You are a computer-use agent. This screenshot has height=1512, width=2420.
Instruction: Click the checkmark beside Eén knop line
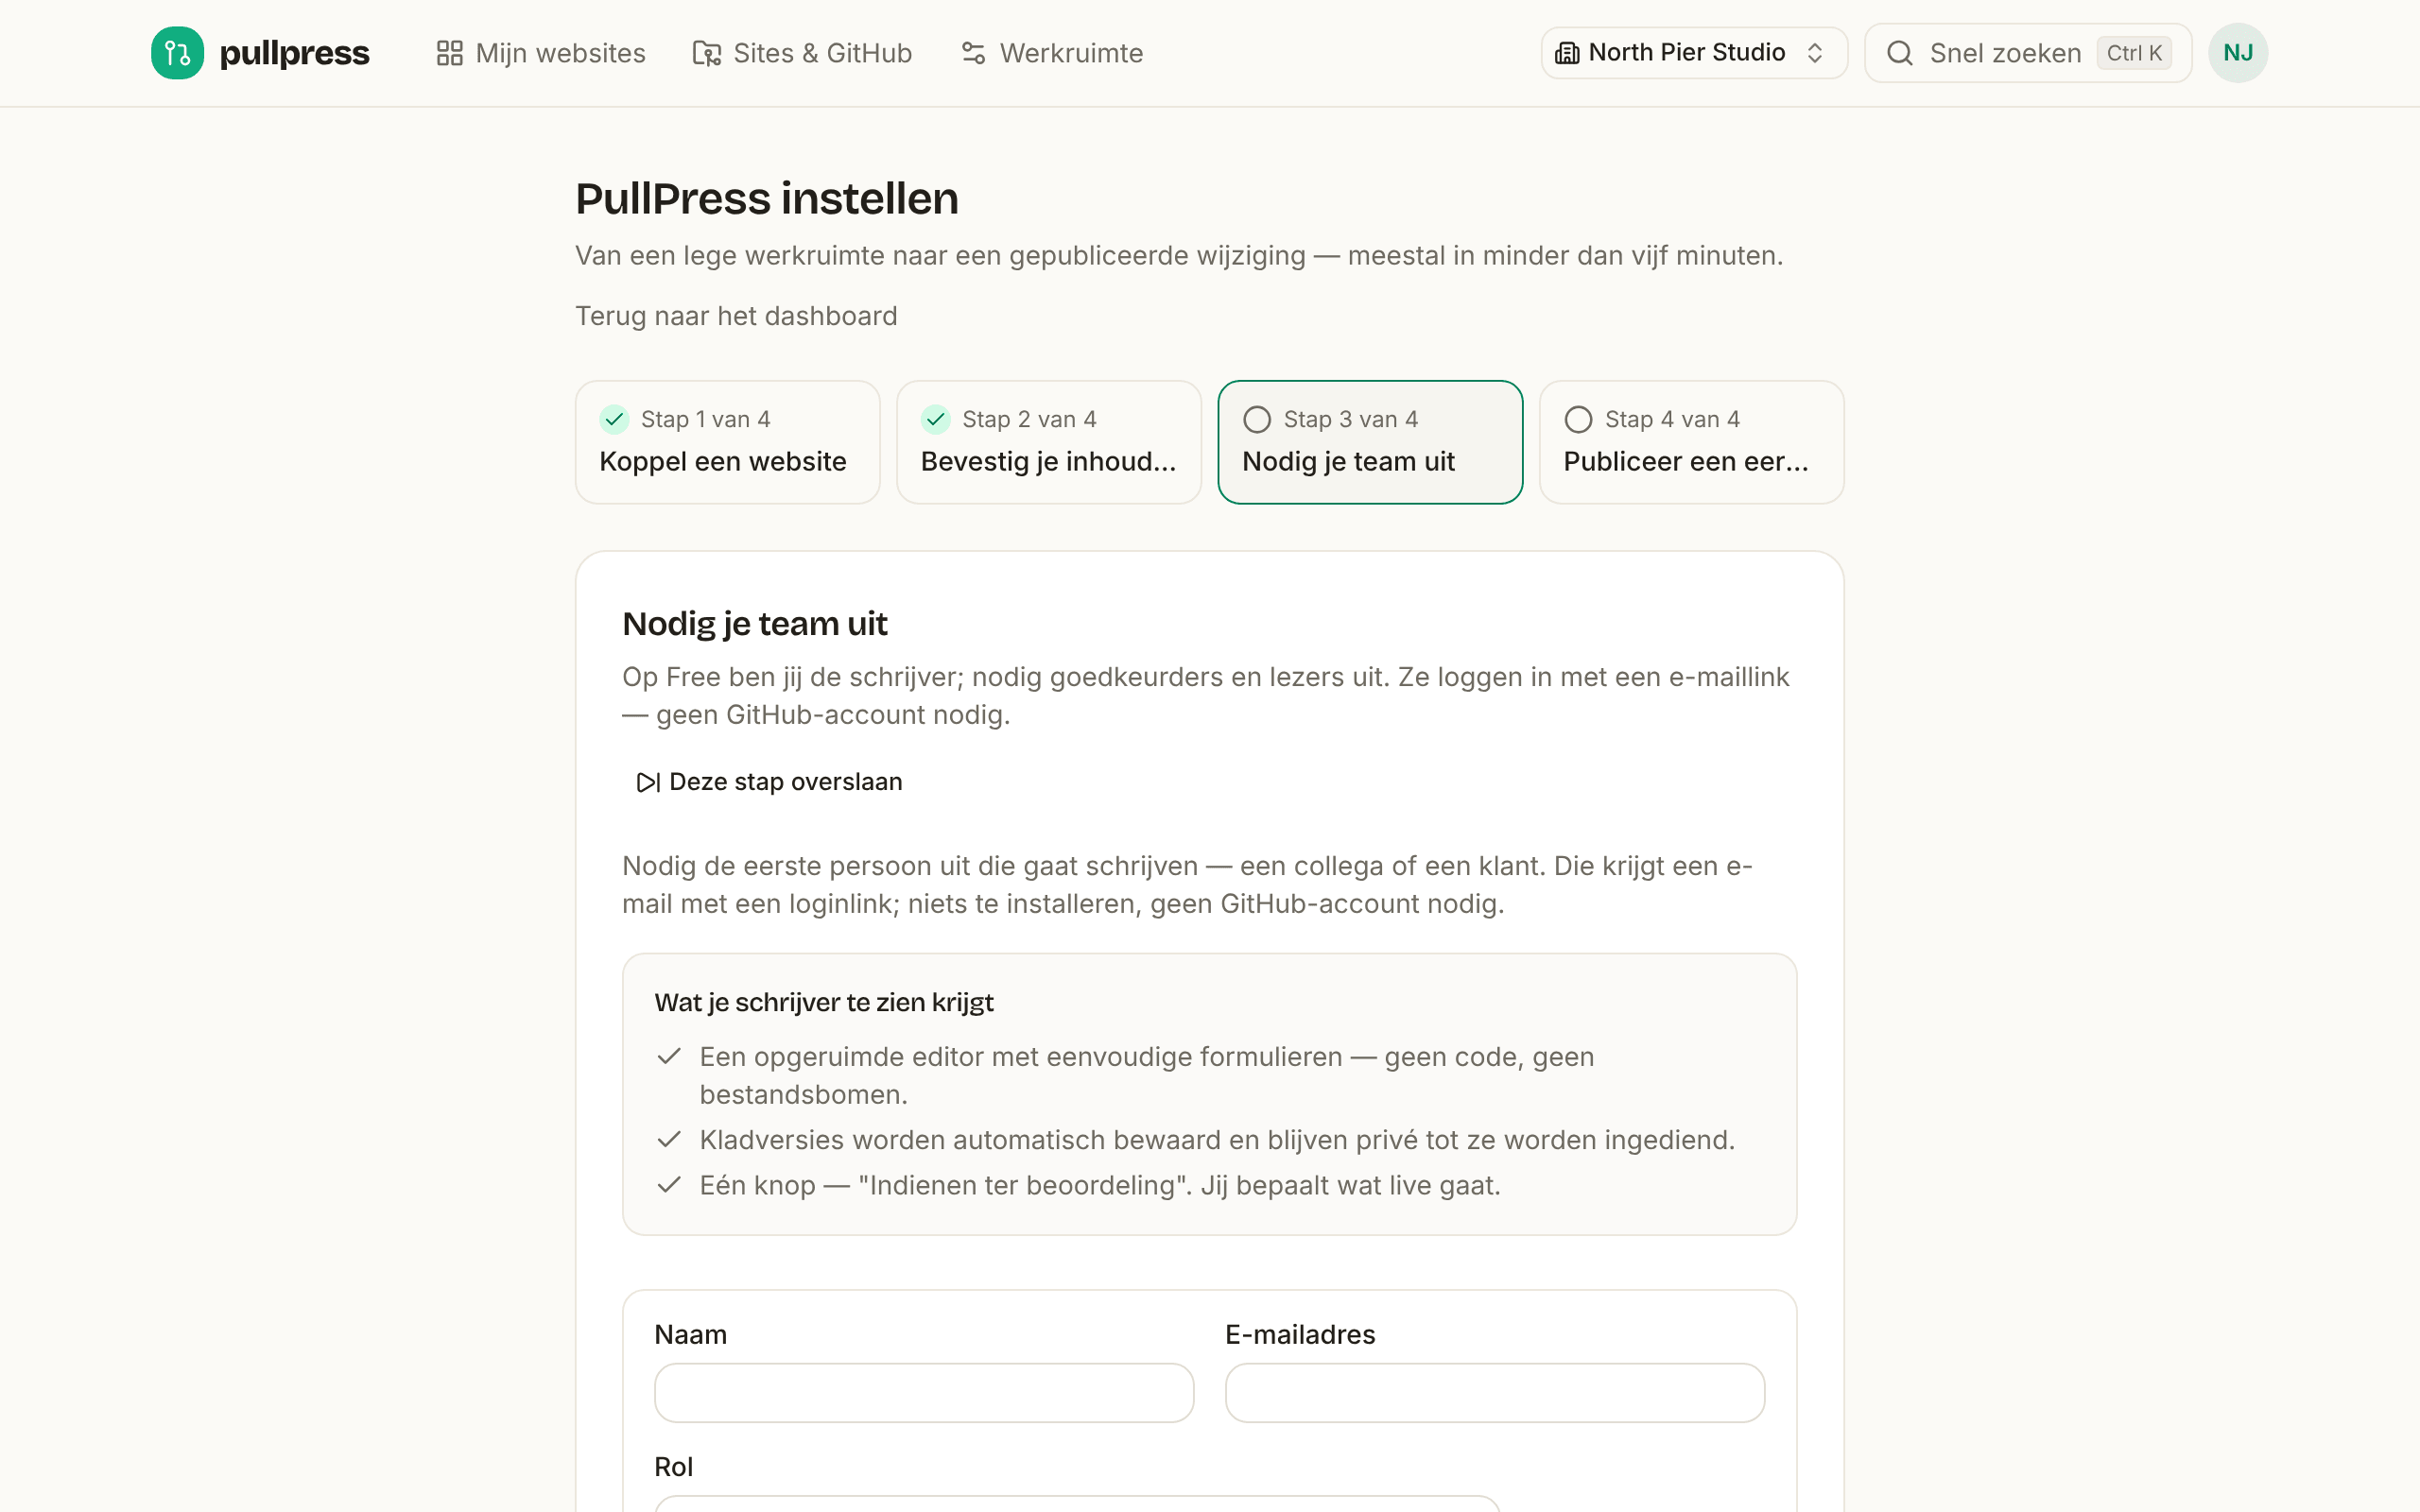pyautogui.click(x=669, y=1185)
